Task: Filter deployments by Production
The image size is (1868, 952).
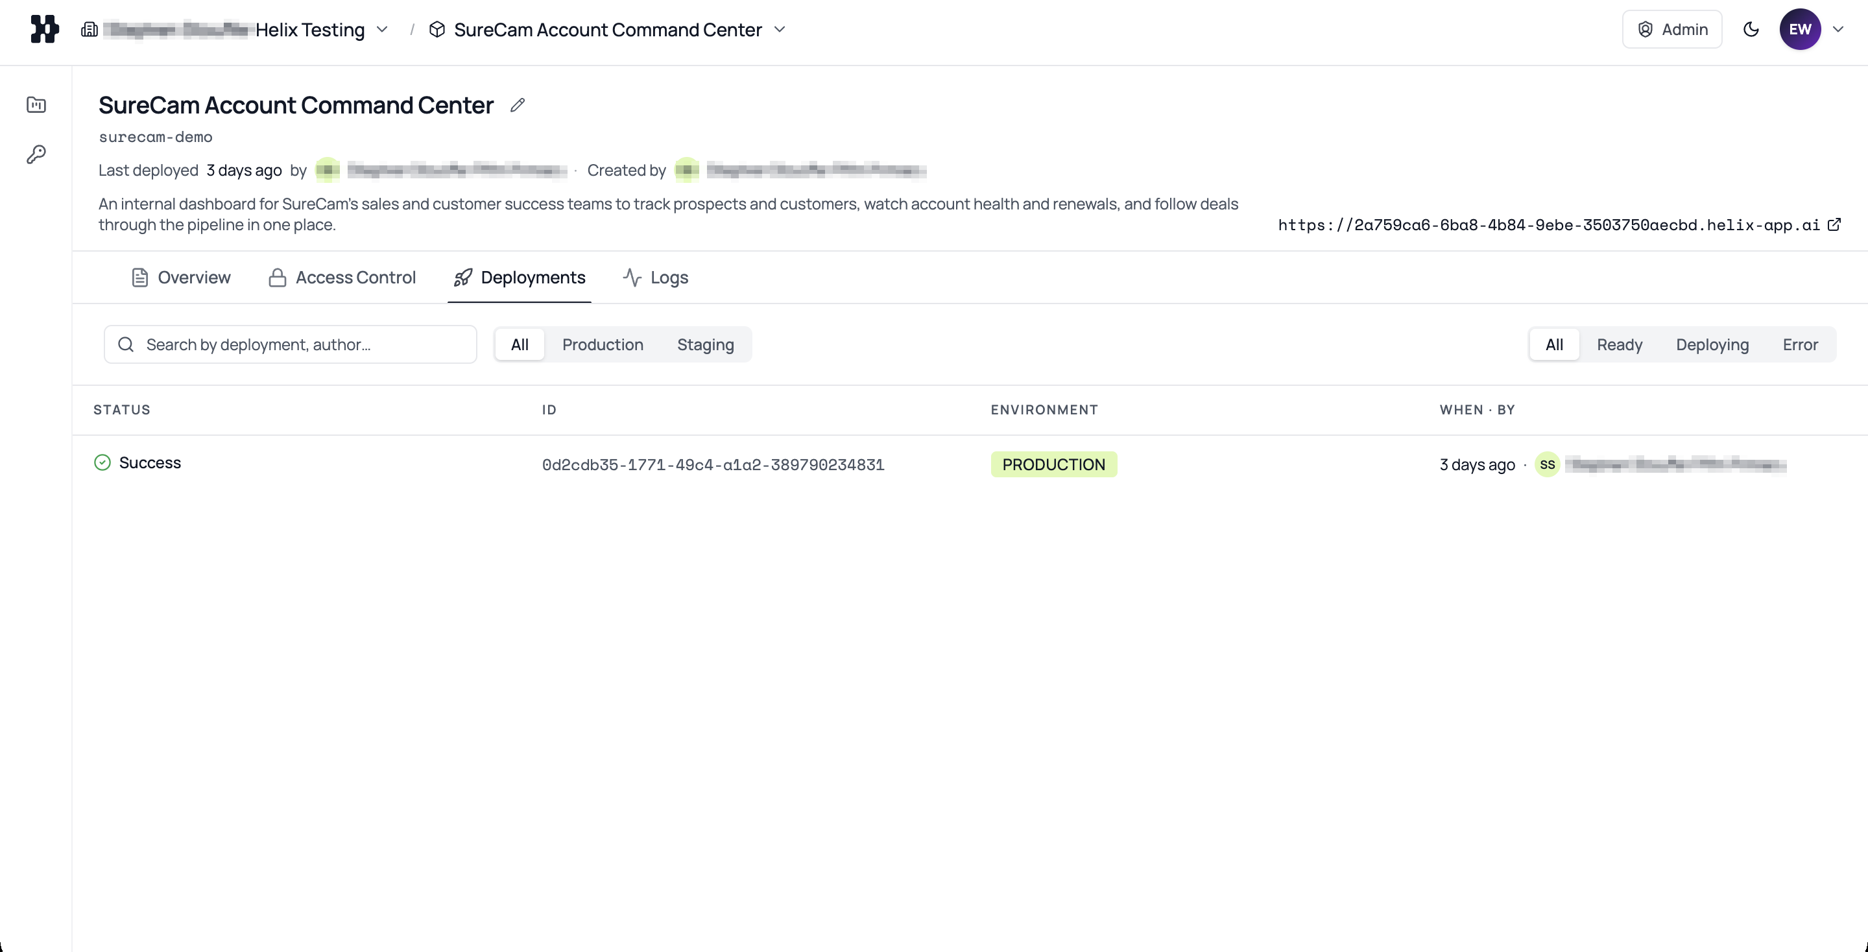Action: pyautogui.click(x=603, y=344)
